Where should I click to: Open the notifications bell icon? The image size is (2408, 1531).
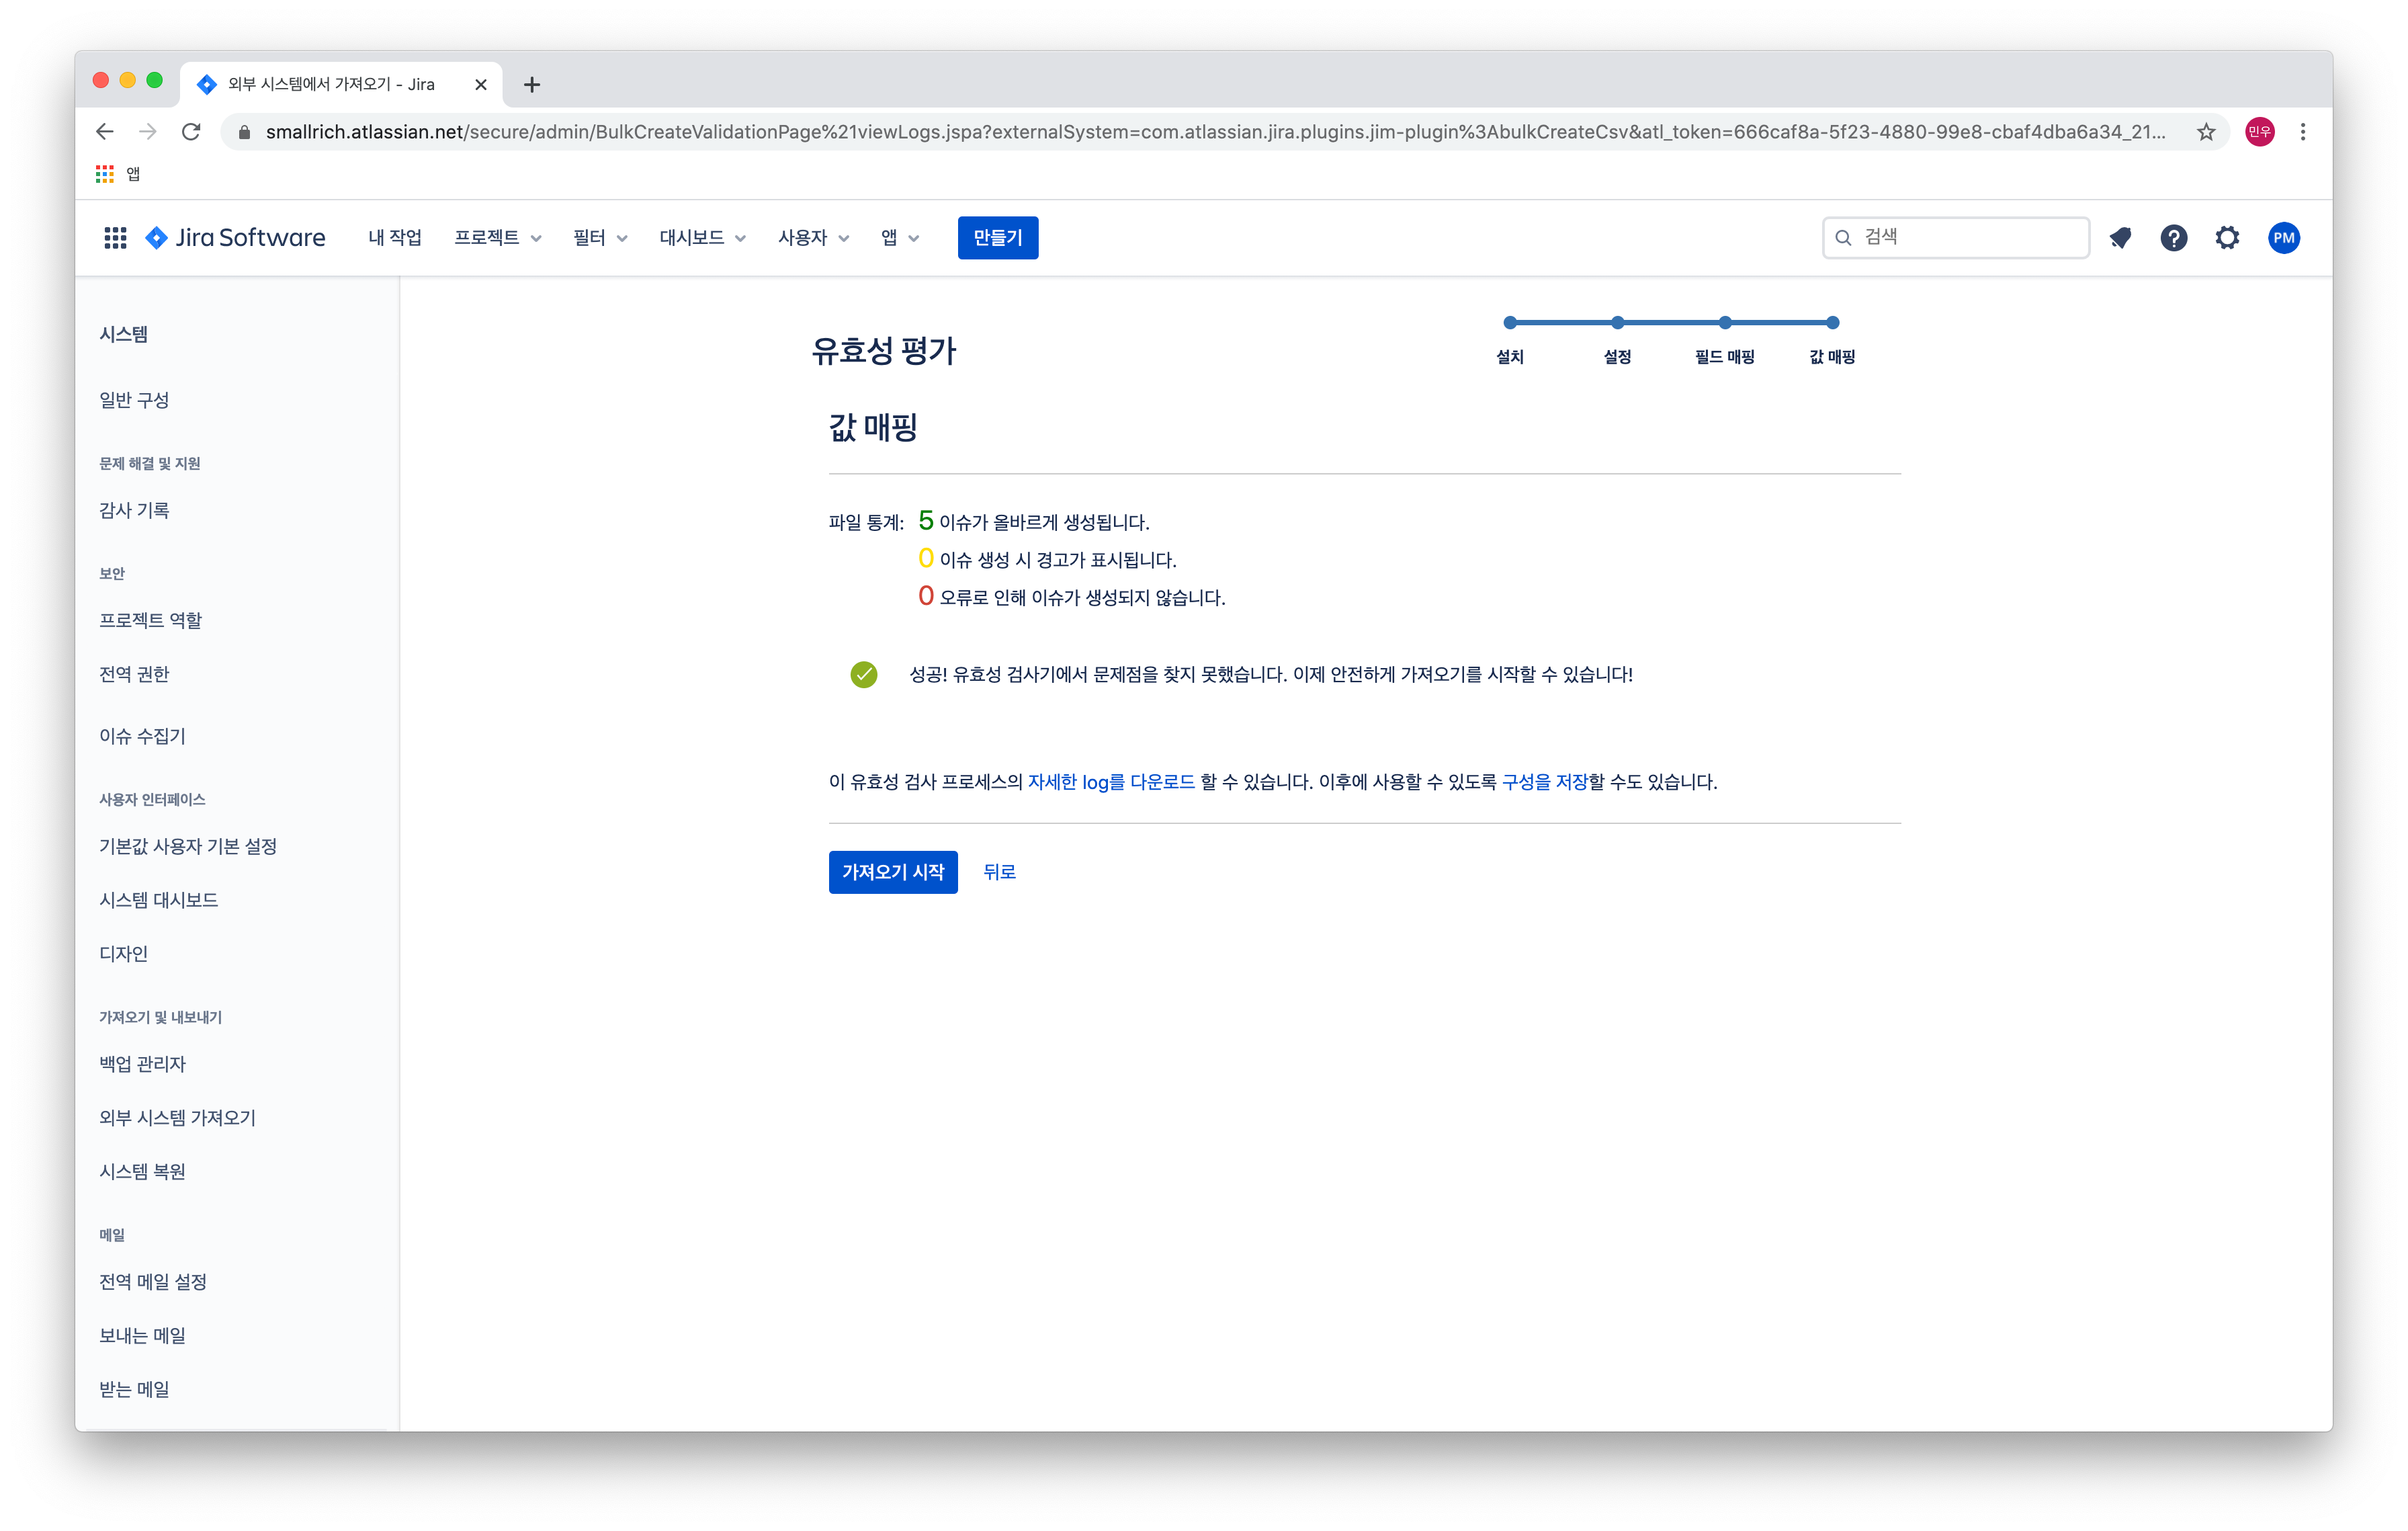2120,238
